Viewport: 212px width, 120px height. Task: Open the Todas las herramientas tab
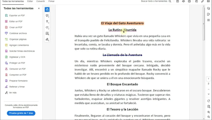click(13, 1)
